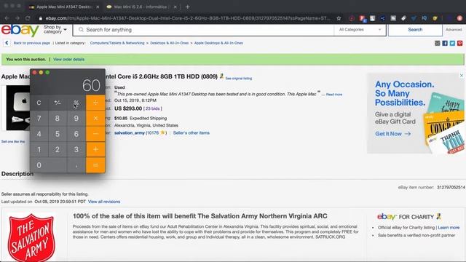Click calculator digit 8
The width and height of the screenshot is (466, 262).
(58, 118)
